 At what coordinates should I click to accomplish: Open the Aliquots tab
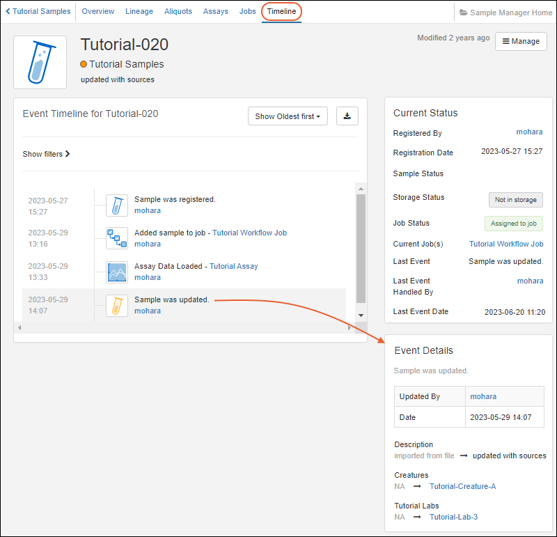[x=178, y=12]
